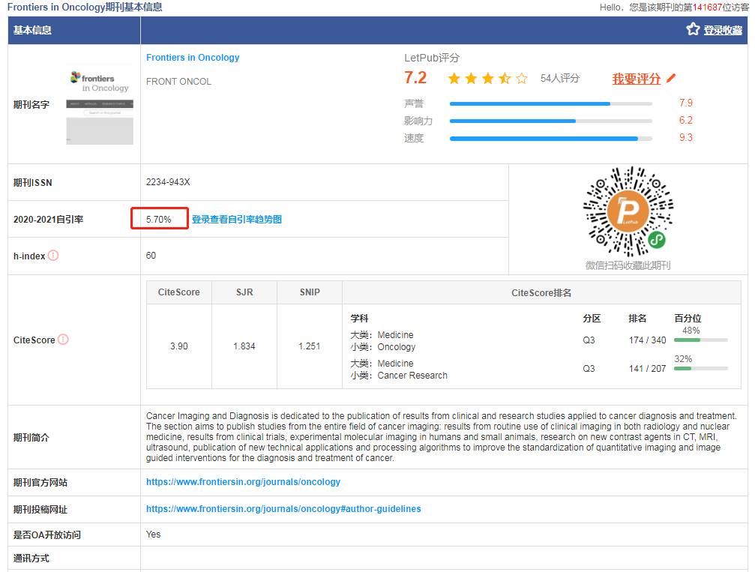Click the SNIP column header
The height and width of the screenshot is (572, 755).
click(x=310, y=292)
